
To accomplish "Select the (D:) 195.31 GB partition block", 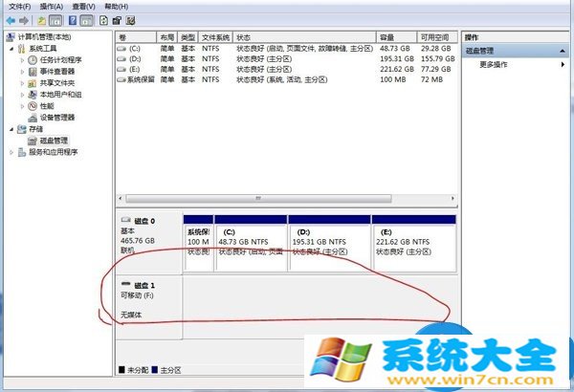I will [329, 244].
